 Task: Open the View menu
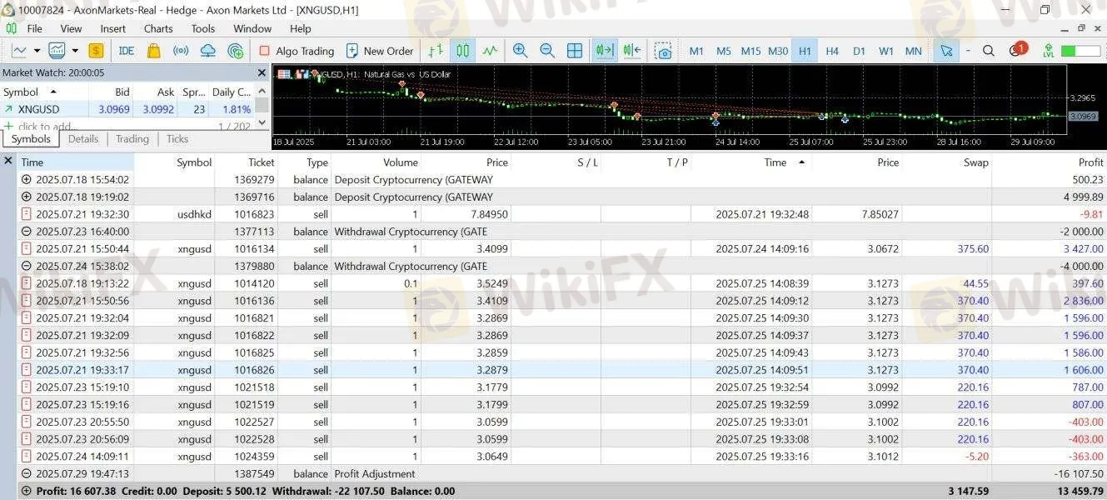coord(71,28)
